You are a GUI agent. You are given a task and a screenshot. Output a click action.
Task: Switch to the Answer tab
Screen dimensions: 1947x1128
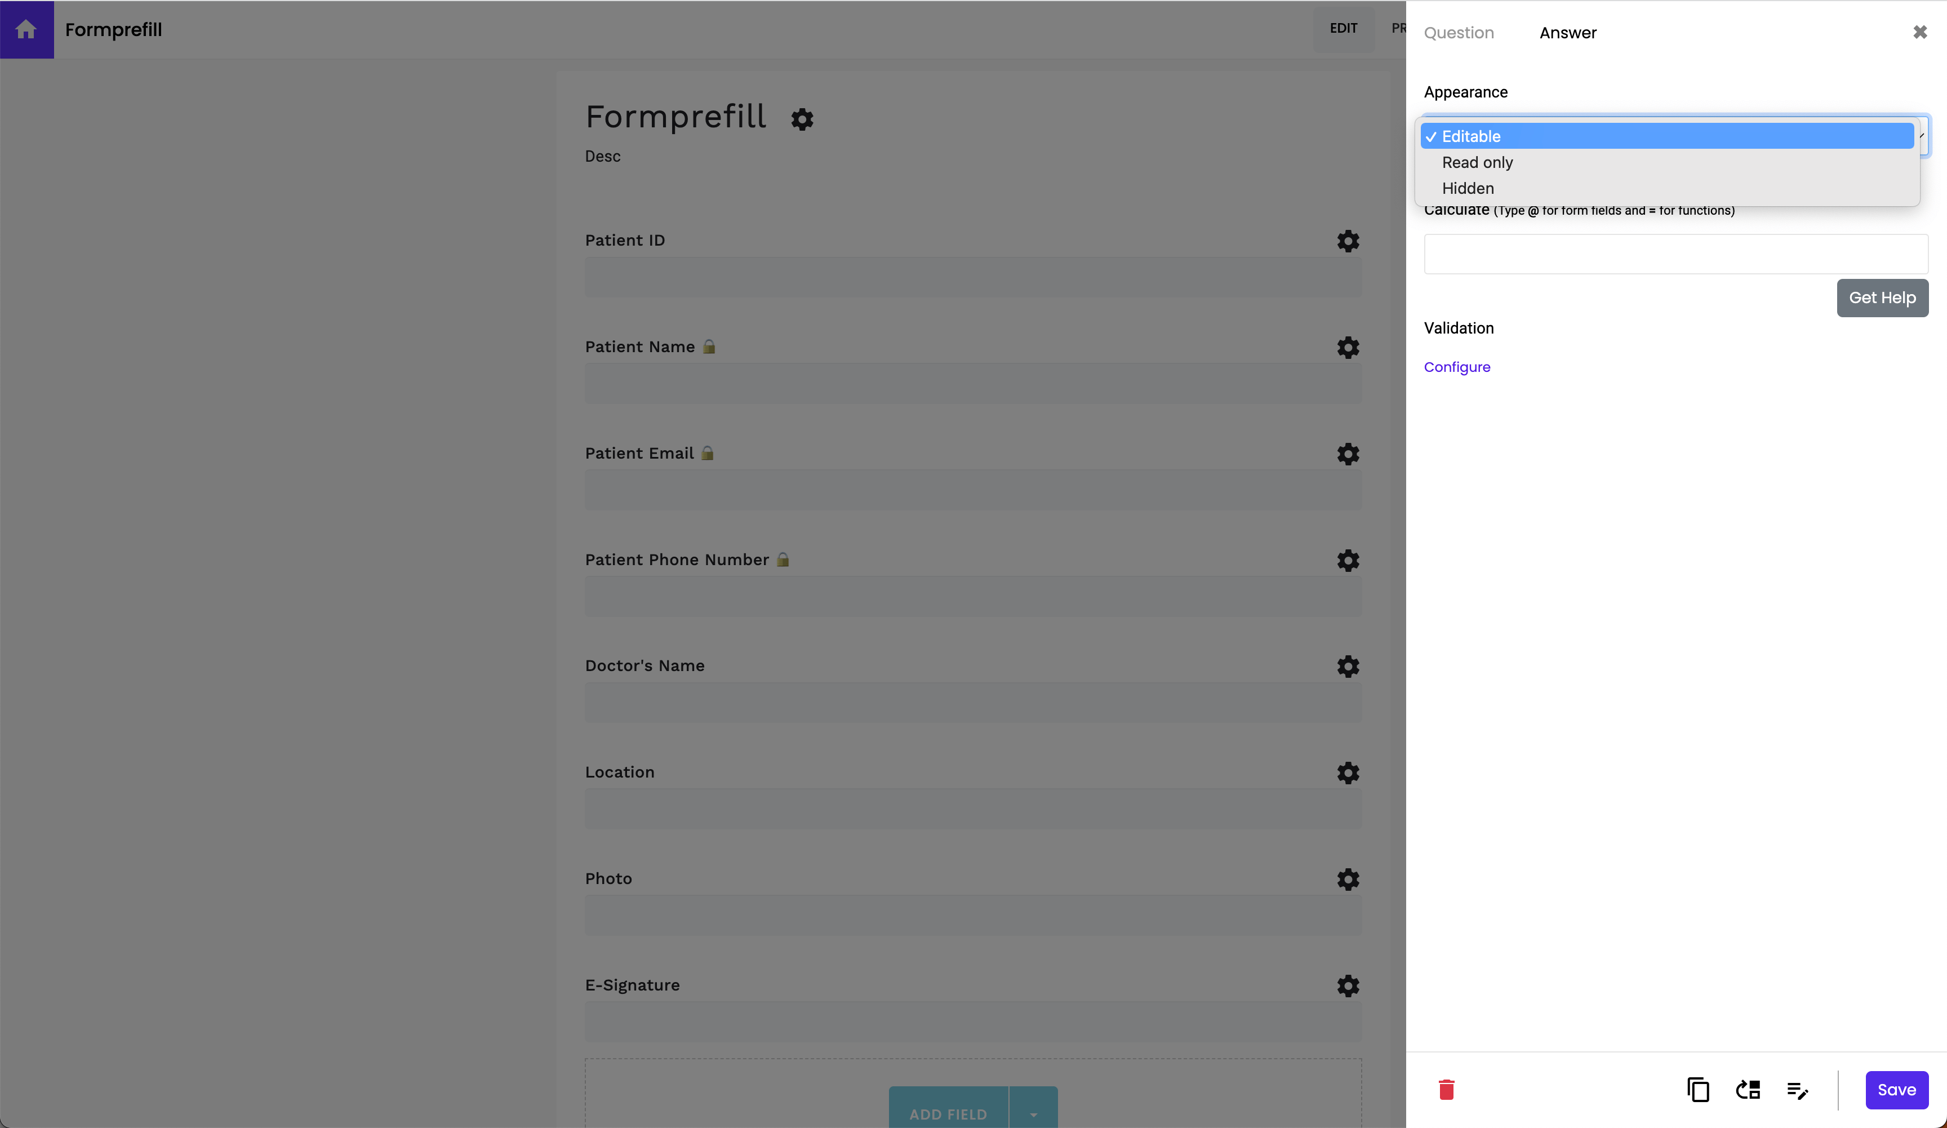[x=1568, y=33]
